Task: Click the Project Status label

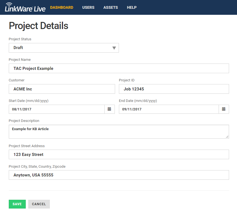Action: [20, 39]
